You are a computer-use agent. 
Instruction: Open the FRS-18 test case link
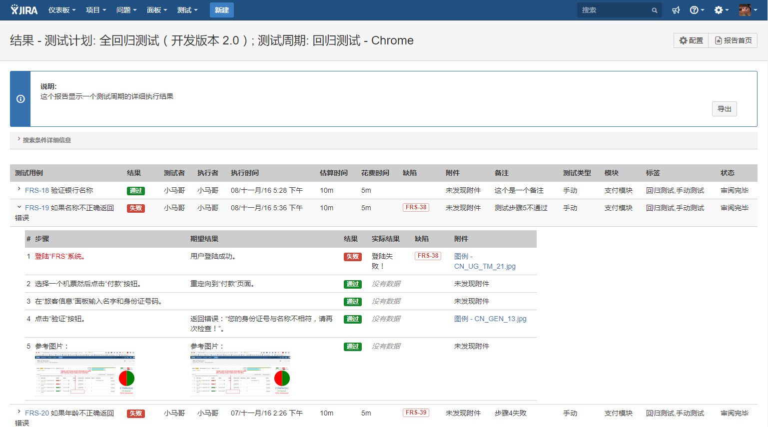pos(37,190)
